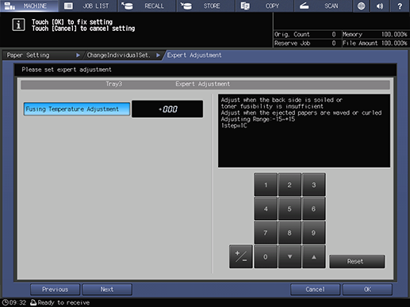Tap keypad digit 4
Image resolution: width=410 pixels, height=307 pixels.
266,209
